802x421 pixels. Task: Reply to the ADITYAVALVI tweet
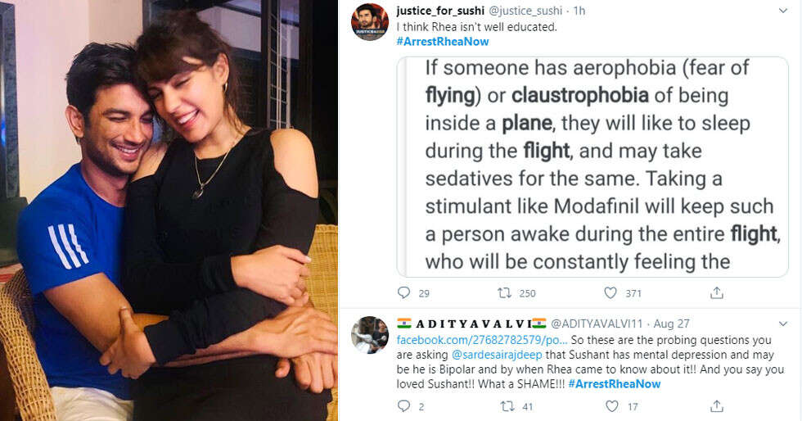click(x=403, y=405)
